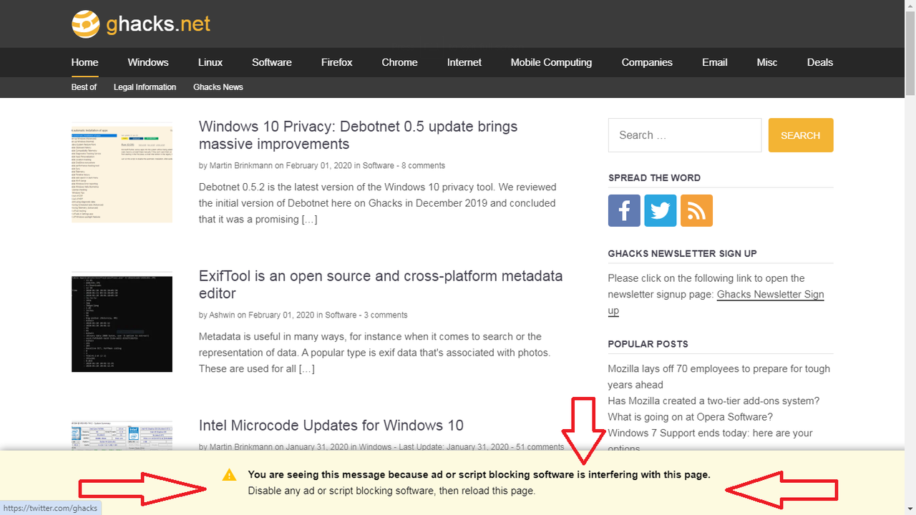916x515 pixels.
Task: Open the 51 comments link
Action: pos(540,447)
